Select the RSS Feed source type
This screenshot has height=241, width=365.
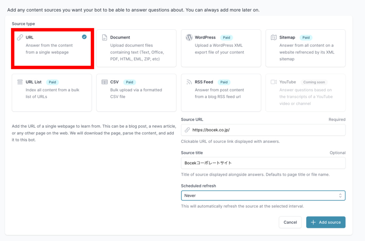221,93
